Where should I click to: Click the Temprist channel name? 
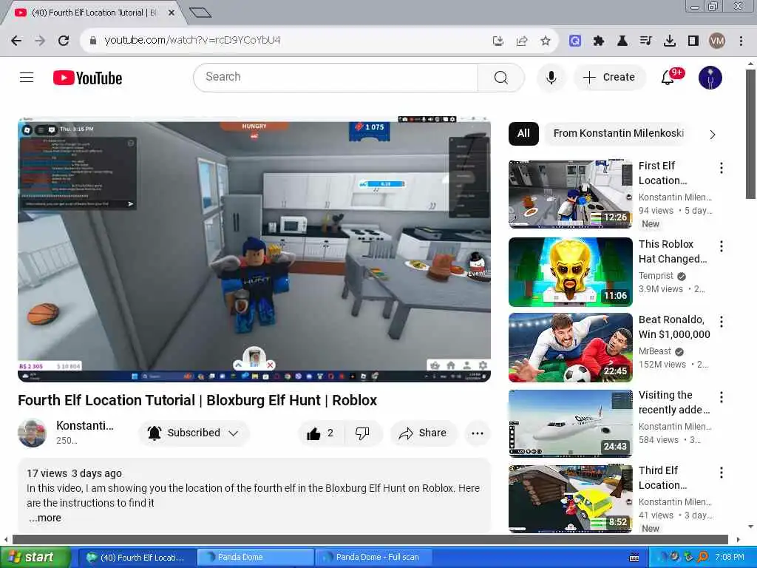click(656, 276)
